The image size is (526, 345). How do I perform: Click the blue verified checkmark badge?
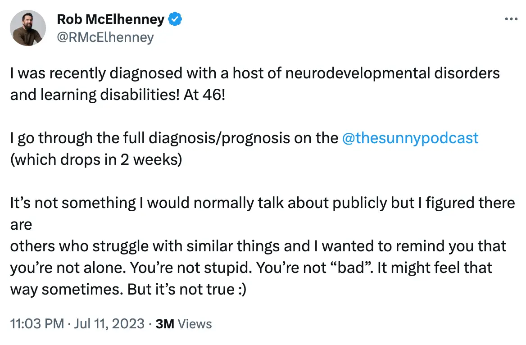click(175, 19)
